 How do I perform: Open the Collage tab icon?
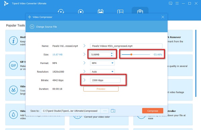tap(120, 11)
